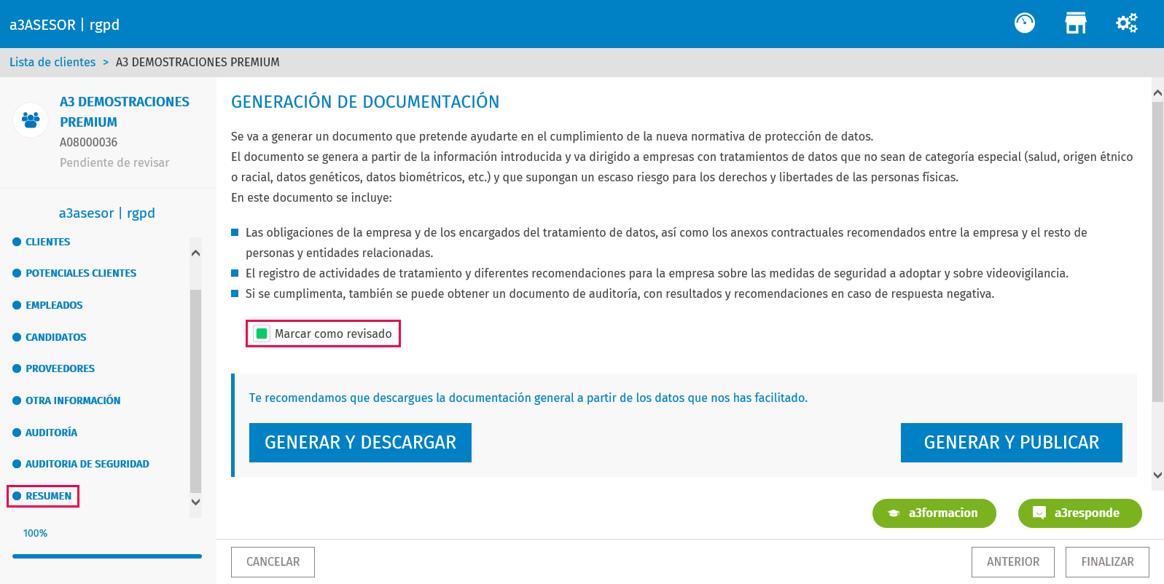Click sidebar menu scroll down arrow
This screenshot has height=584, width=1164.
coord(195,502)
